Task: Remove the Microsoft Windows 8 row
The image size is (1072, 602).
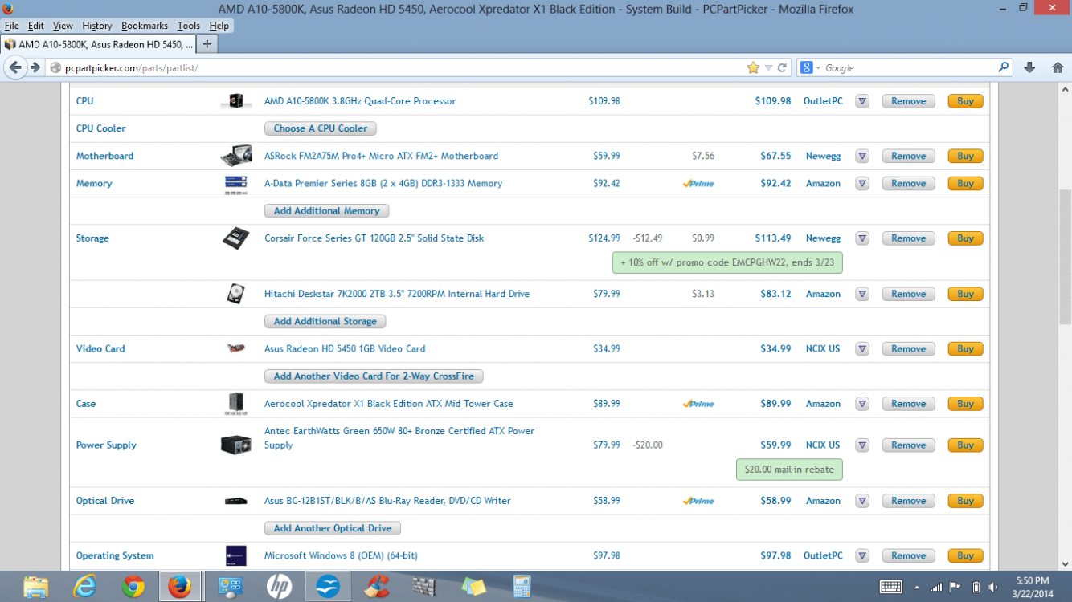Action: tap(909, 555)
